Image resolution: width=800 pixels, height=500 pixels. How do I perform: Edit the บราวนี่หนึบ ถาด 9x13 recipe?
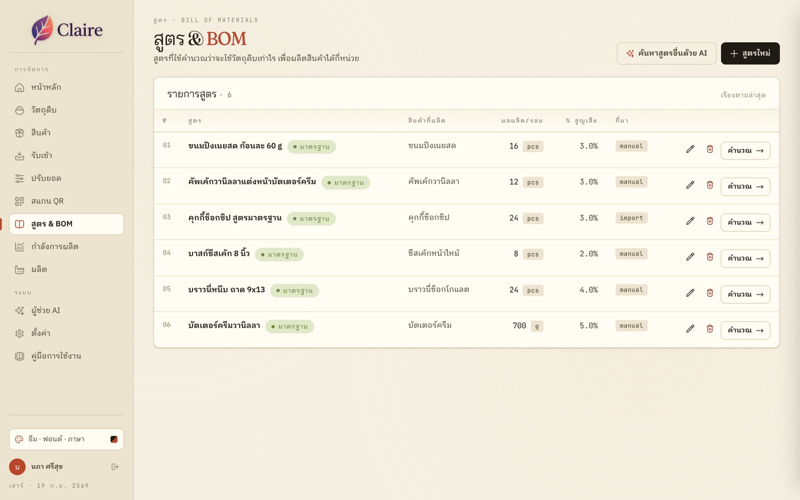click(x=690, y=293)
